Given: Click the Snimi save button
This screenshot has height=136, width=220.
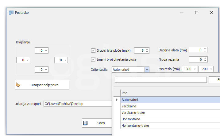Looking at the screenshot, I should click(97, 123).
